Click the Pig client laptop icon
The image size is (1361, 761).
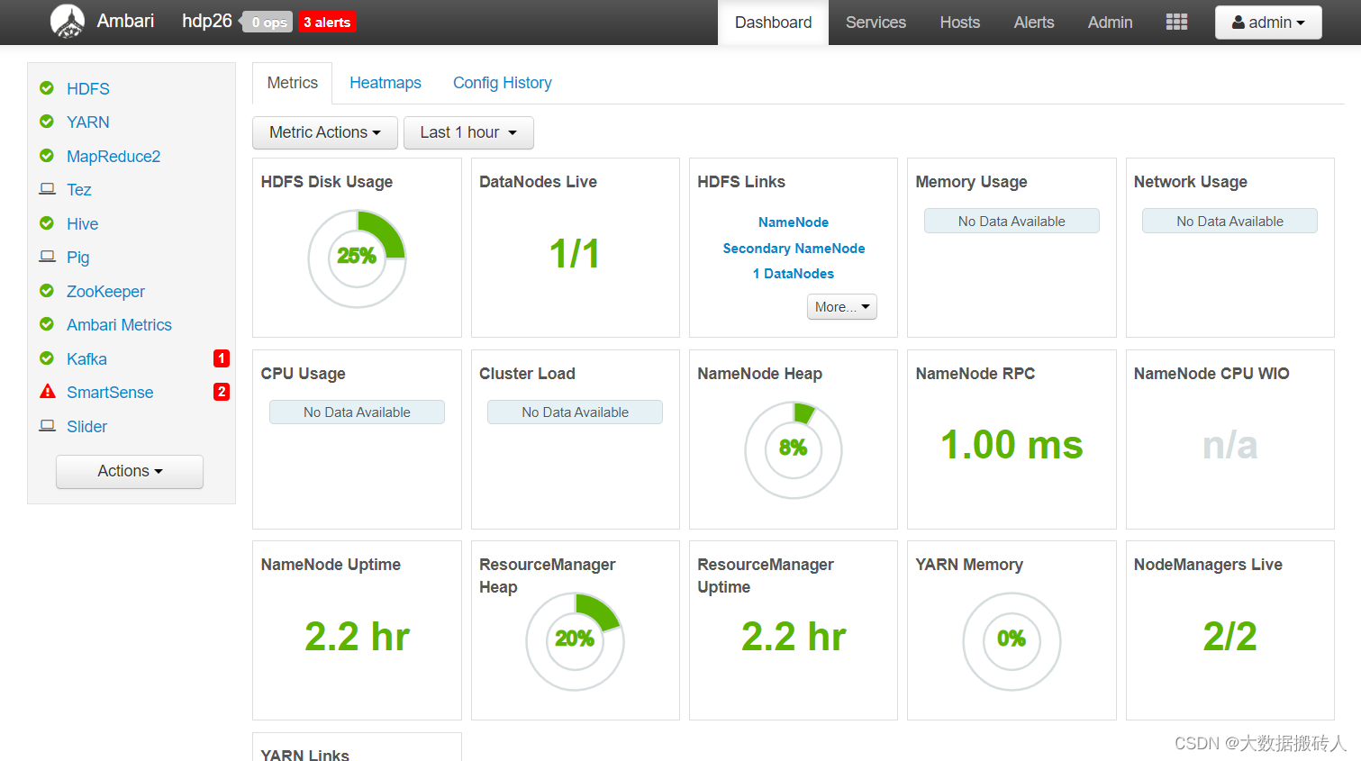click(x=48, y=257)
